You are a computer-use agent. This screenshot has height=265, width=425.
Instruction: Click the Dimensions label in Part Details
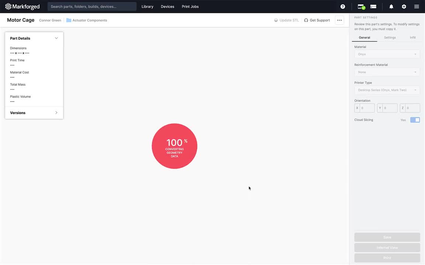tap(18, 48)
